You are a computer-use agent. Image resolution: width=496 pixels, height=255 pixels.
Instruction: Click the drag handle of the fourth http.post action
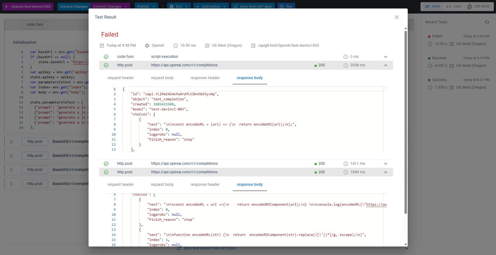[11, 184]
